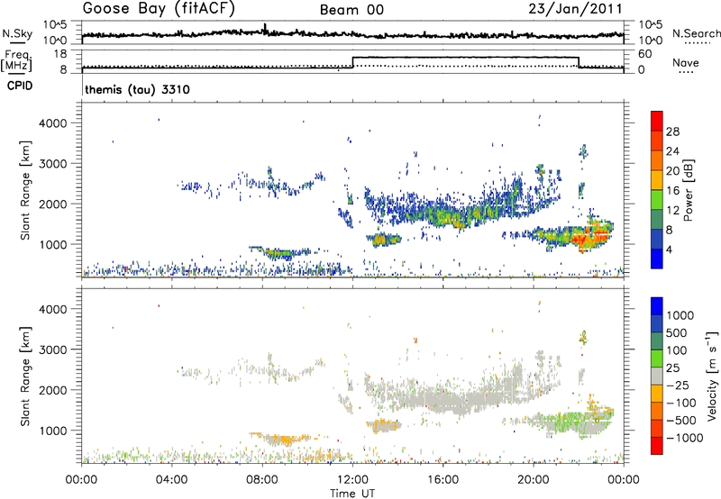Click the light green 25–100 Velocity colorbar segment

click(657, 358)
